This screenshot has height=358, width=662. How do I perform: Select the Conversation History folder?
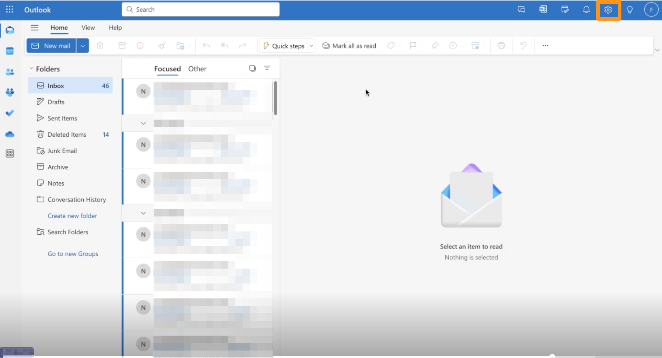tap(70, 200)
